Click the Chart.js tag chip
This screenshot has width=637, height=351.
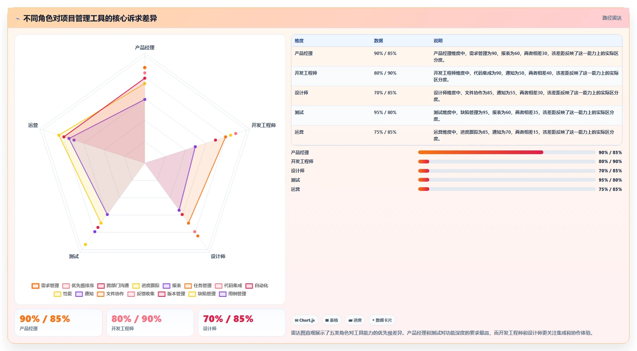[304, 320]
